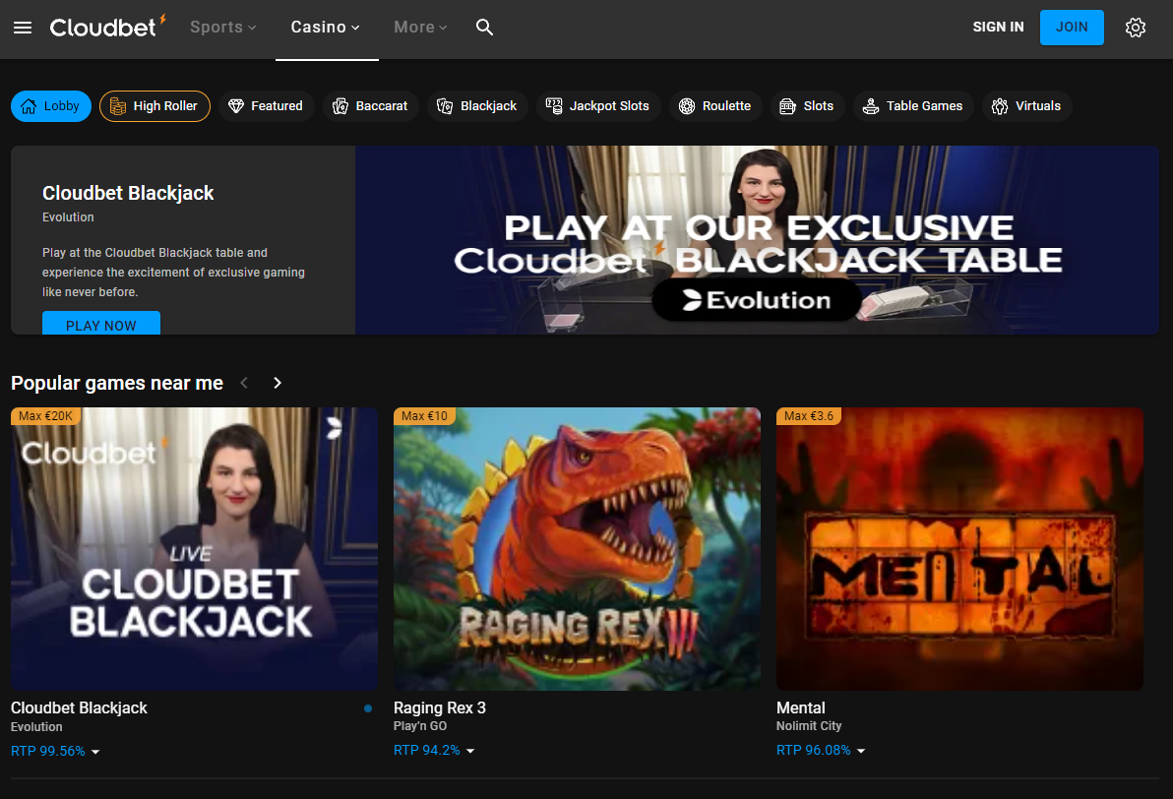The image size is (1173, 799).
Task: Select the Featured category
Action: pyautogui.click(x=267, y=106)
